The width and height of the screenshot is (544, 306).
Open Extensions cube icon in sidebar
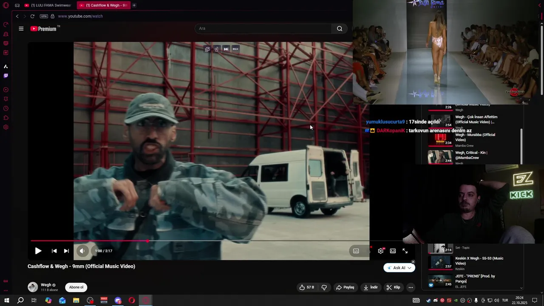pyautogui.click(x=6, y=118)
